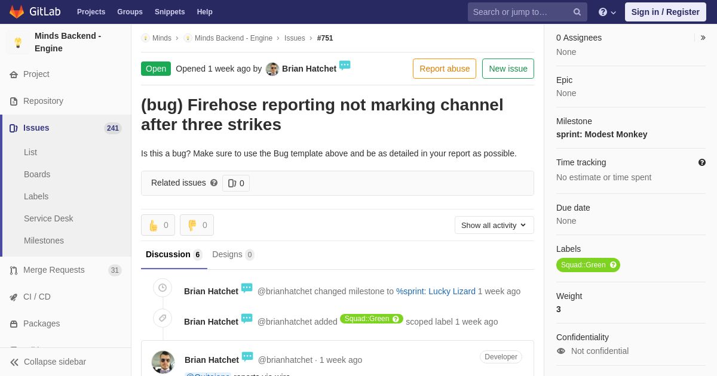Click the thumbs down reaction
This screenshot has width=717, height=376.
pos(197,225)
